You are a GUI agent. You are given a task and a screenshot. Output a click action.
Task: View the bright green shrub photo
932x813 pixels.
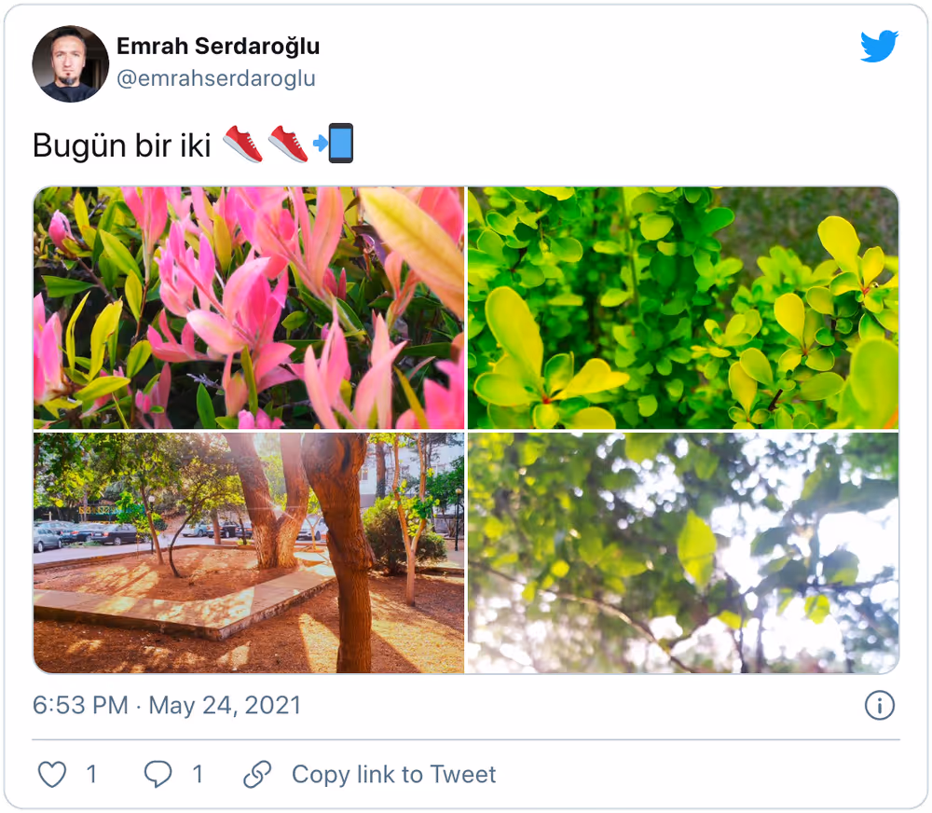(x=683, y=308)
